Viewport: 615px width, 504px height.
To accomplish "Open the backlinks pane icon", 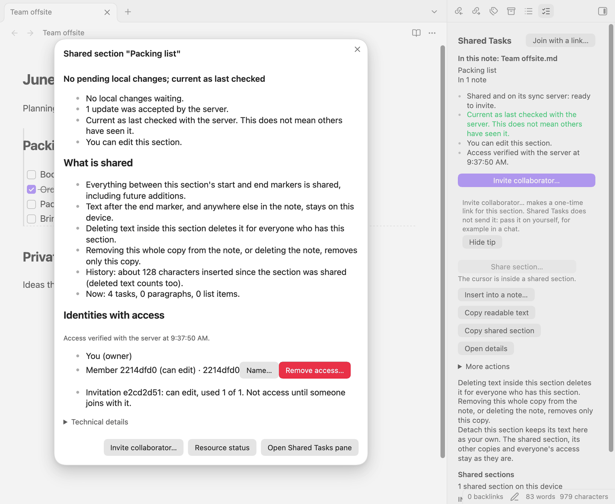I will coord(459,11).
